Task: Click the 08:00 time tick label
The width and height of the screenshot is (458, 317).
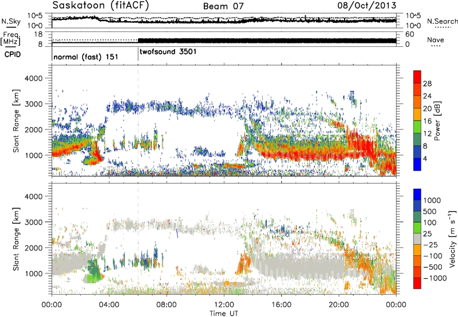Action: pos(167,305)
